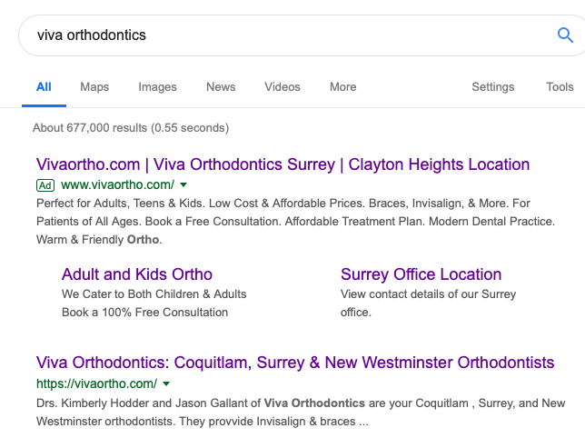
Task: Click the blue search magnifier icon
Action: (x=565, y=35)
